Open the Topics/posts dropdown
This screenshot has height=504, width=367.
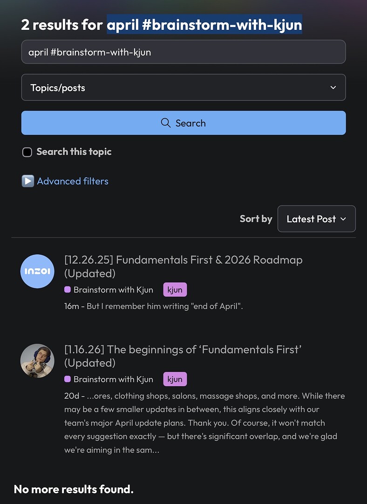tap(183, 87)
